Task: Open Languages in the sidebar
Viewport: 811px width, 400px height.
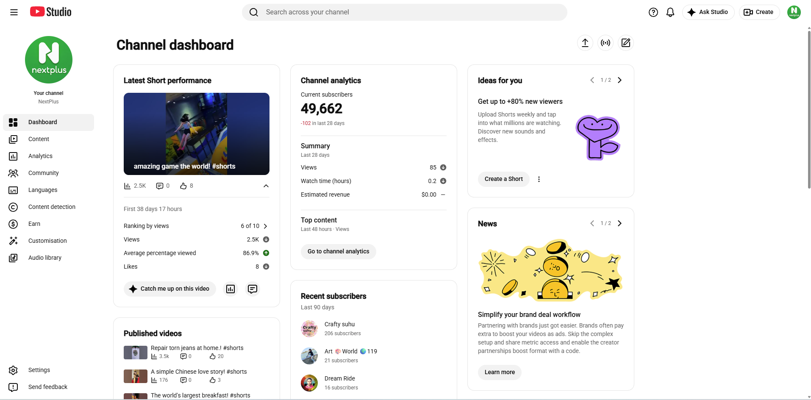Action: click(49, 190)
